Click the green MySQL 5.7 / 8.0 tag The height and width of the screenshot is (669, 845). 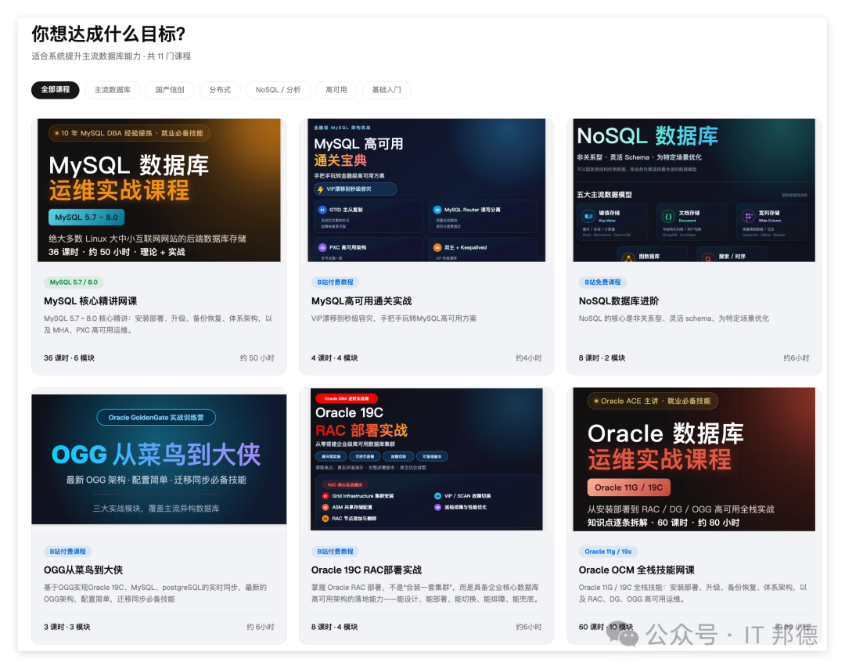74,282
